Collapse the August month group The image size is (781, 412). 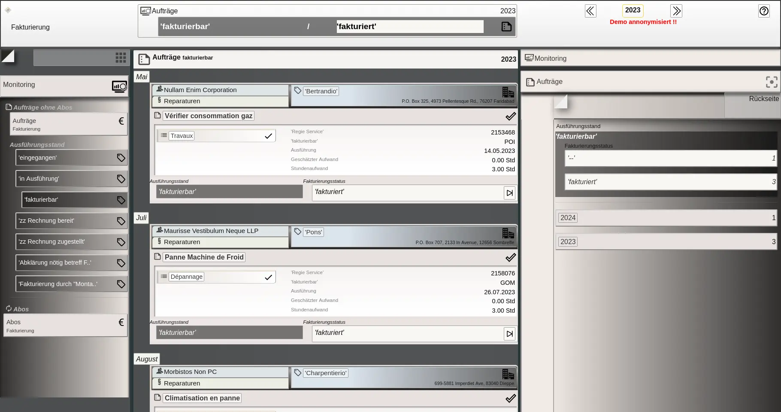point(147,359)
